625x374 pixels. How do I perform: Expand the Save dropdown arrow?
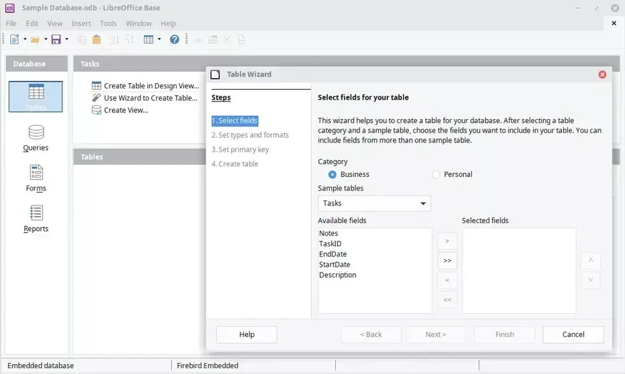coord(66,40)
